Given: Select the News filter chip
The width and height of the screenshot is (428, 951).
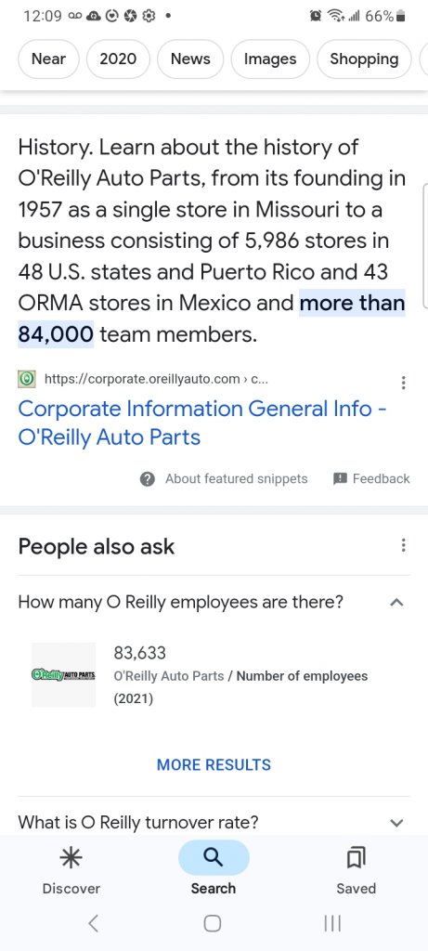Looking at the screenshot, I should (x=190, y=59).
